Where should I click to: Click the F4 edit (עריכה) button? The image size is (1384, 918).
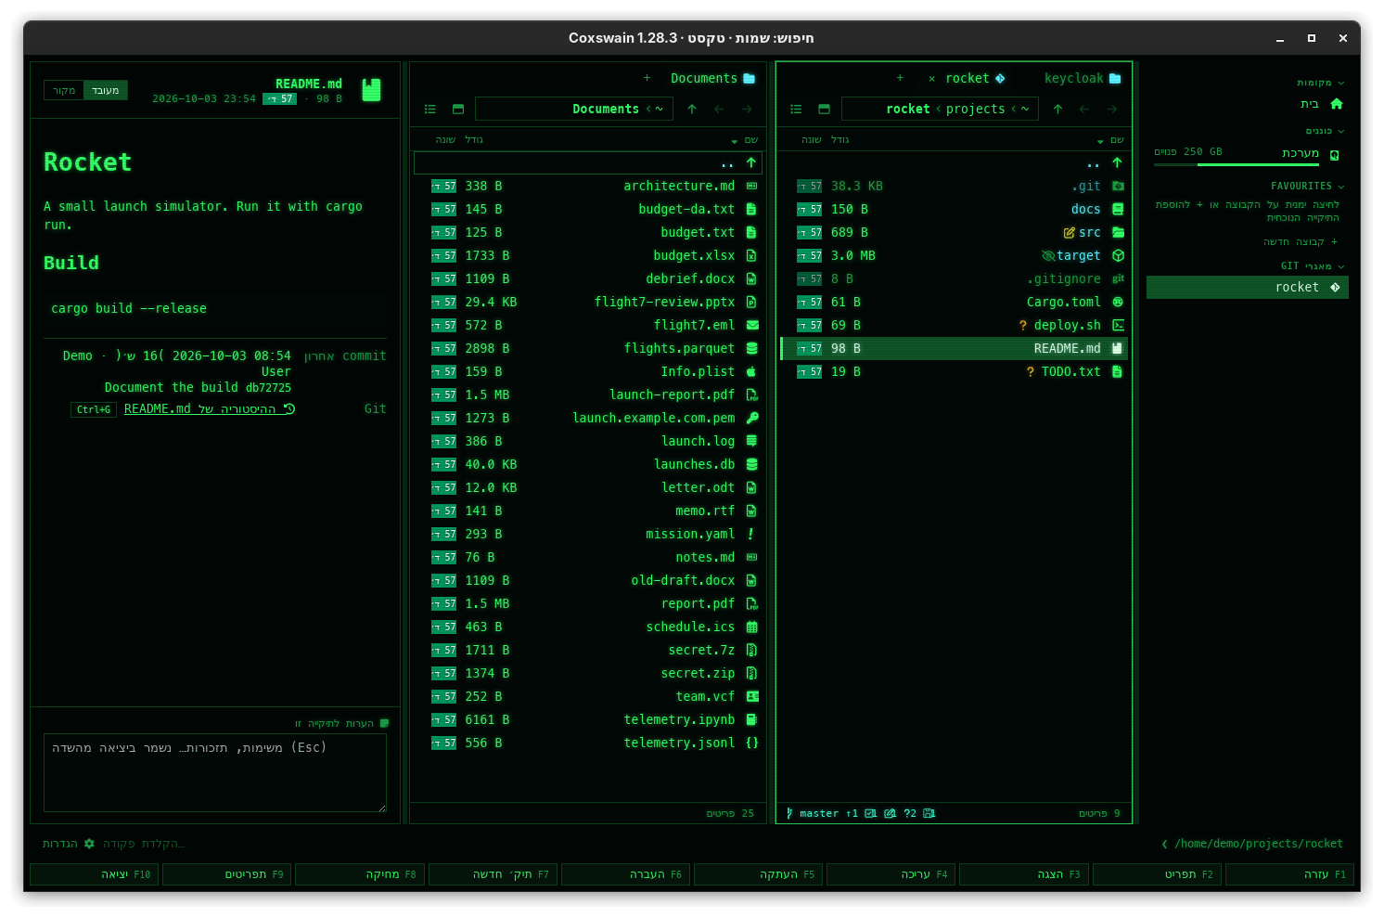[x=891, y=874]
